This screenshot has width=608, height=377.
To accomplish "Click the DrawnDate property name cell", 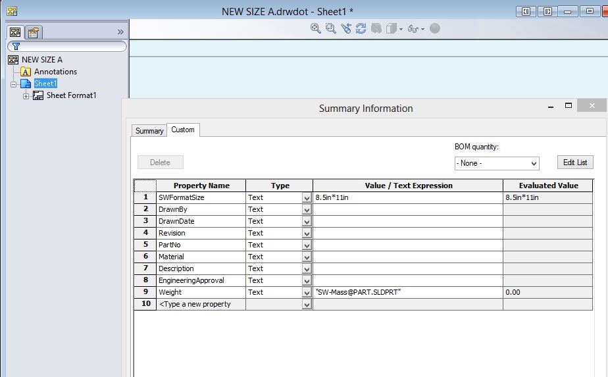I will click(x=201, y=221).
